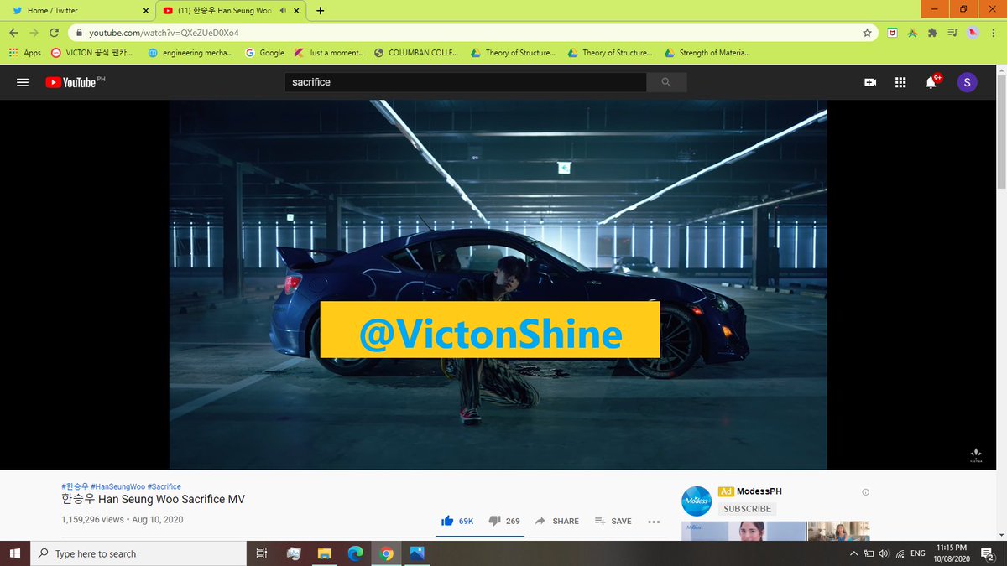This screenshot has height=566, width=1007.
Task: Open the Photos app on the taskbar
Action: coord(417,553)
